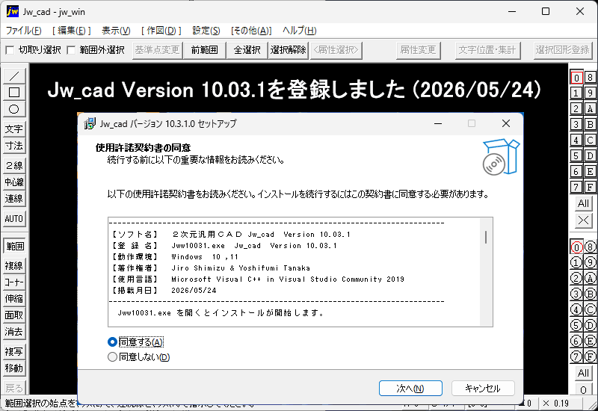Image resolution: width=598 pixels, height=411 pixels.
Task: Select circular layer group 9
Action: (590, 263)
